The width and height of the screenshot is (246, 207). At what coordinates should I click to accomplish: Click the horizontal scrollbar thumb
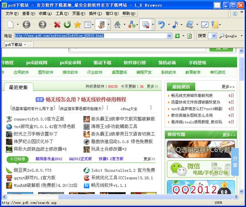click(x=146, y=197)
